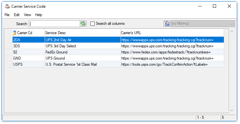Click the scrollbar up arrow

click(x=232, y=32)
